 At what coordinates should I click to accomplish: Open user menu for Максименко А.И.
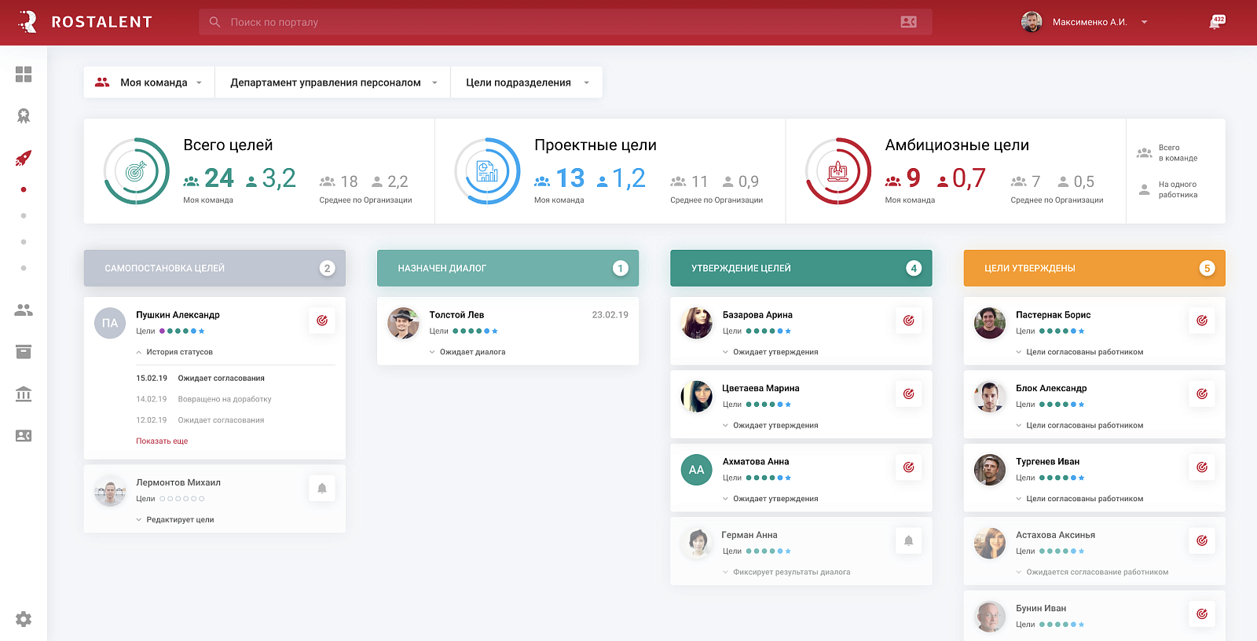1085,22
